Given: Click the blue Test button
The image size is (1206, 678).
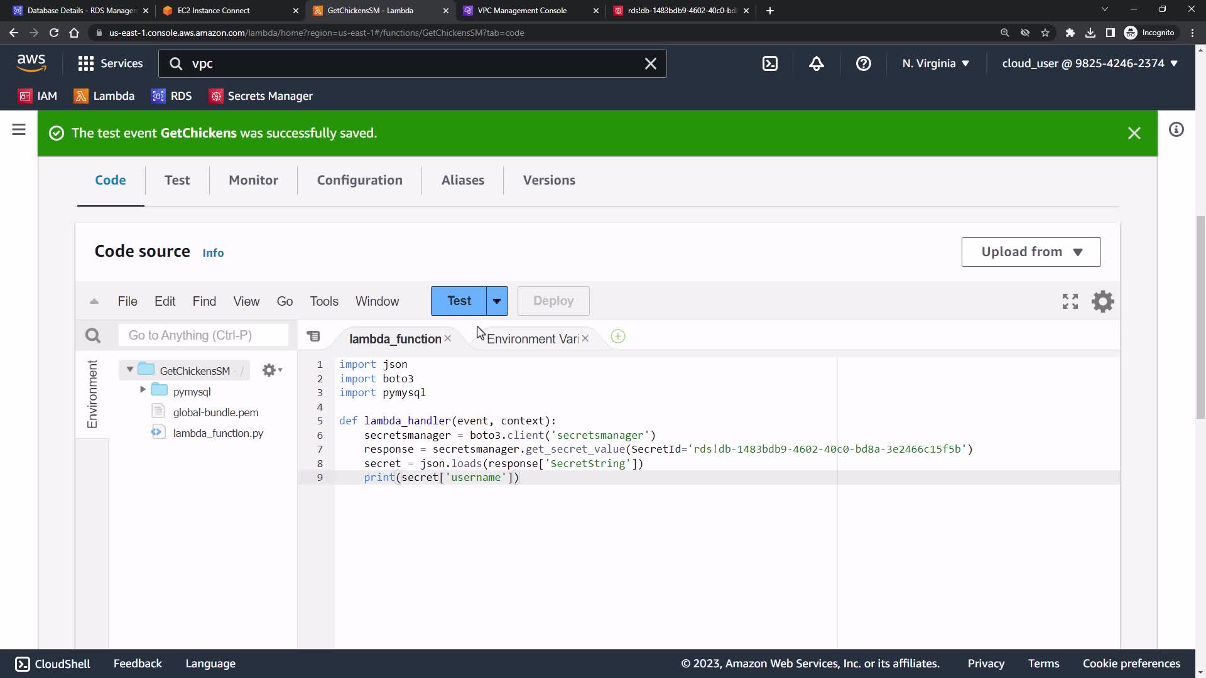Looking at the screenshot, I should (x=459, y=301).
